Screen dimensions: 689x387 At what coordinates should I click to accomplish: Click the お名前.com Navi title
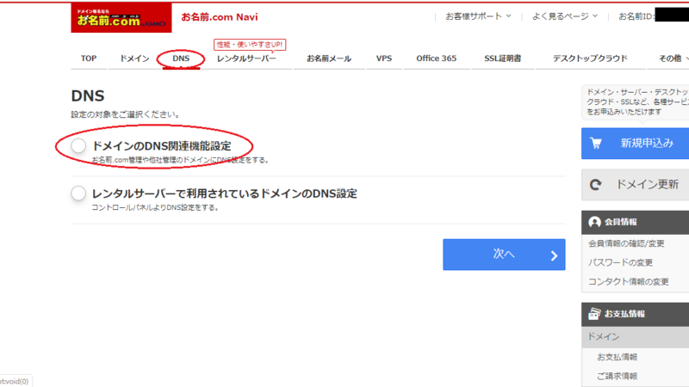(220, 17)
